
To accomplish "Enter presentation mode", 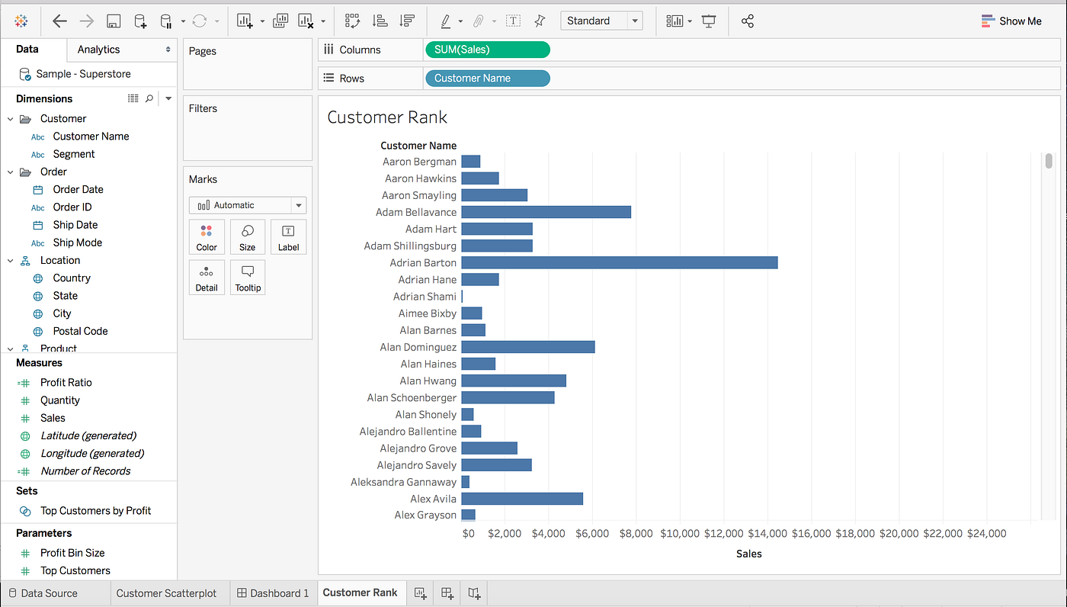I will pyautogui.click(x=709, y=21).
